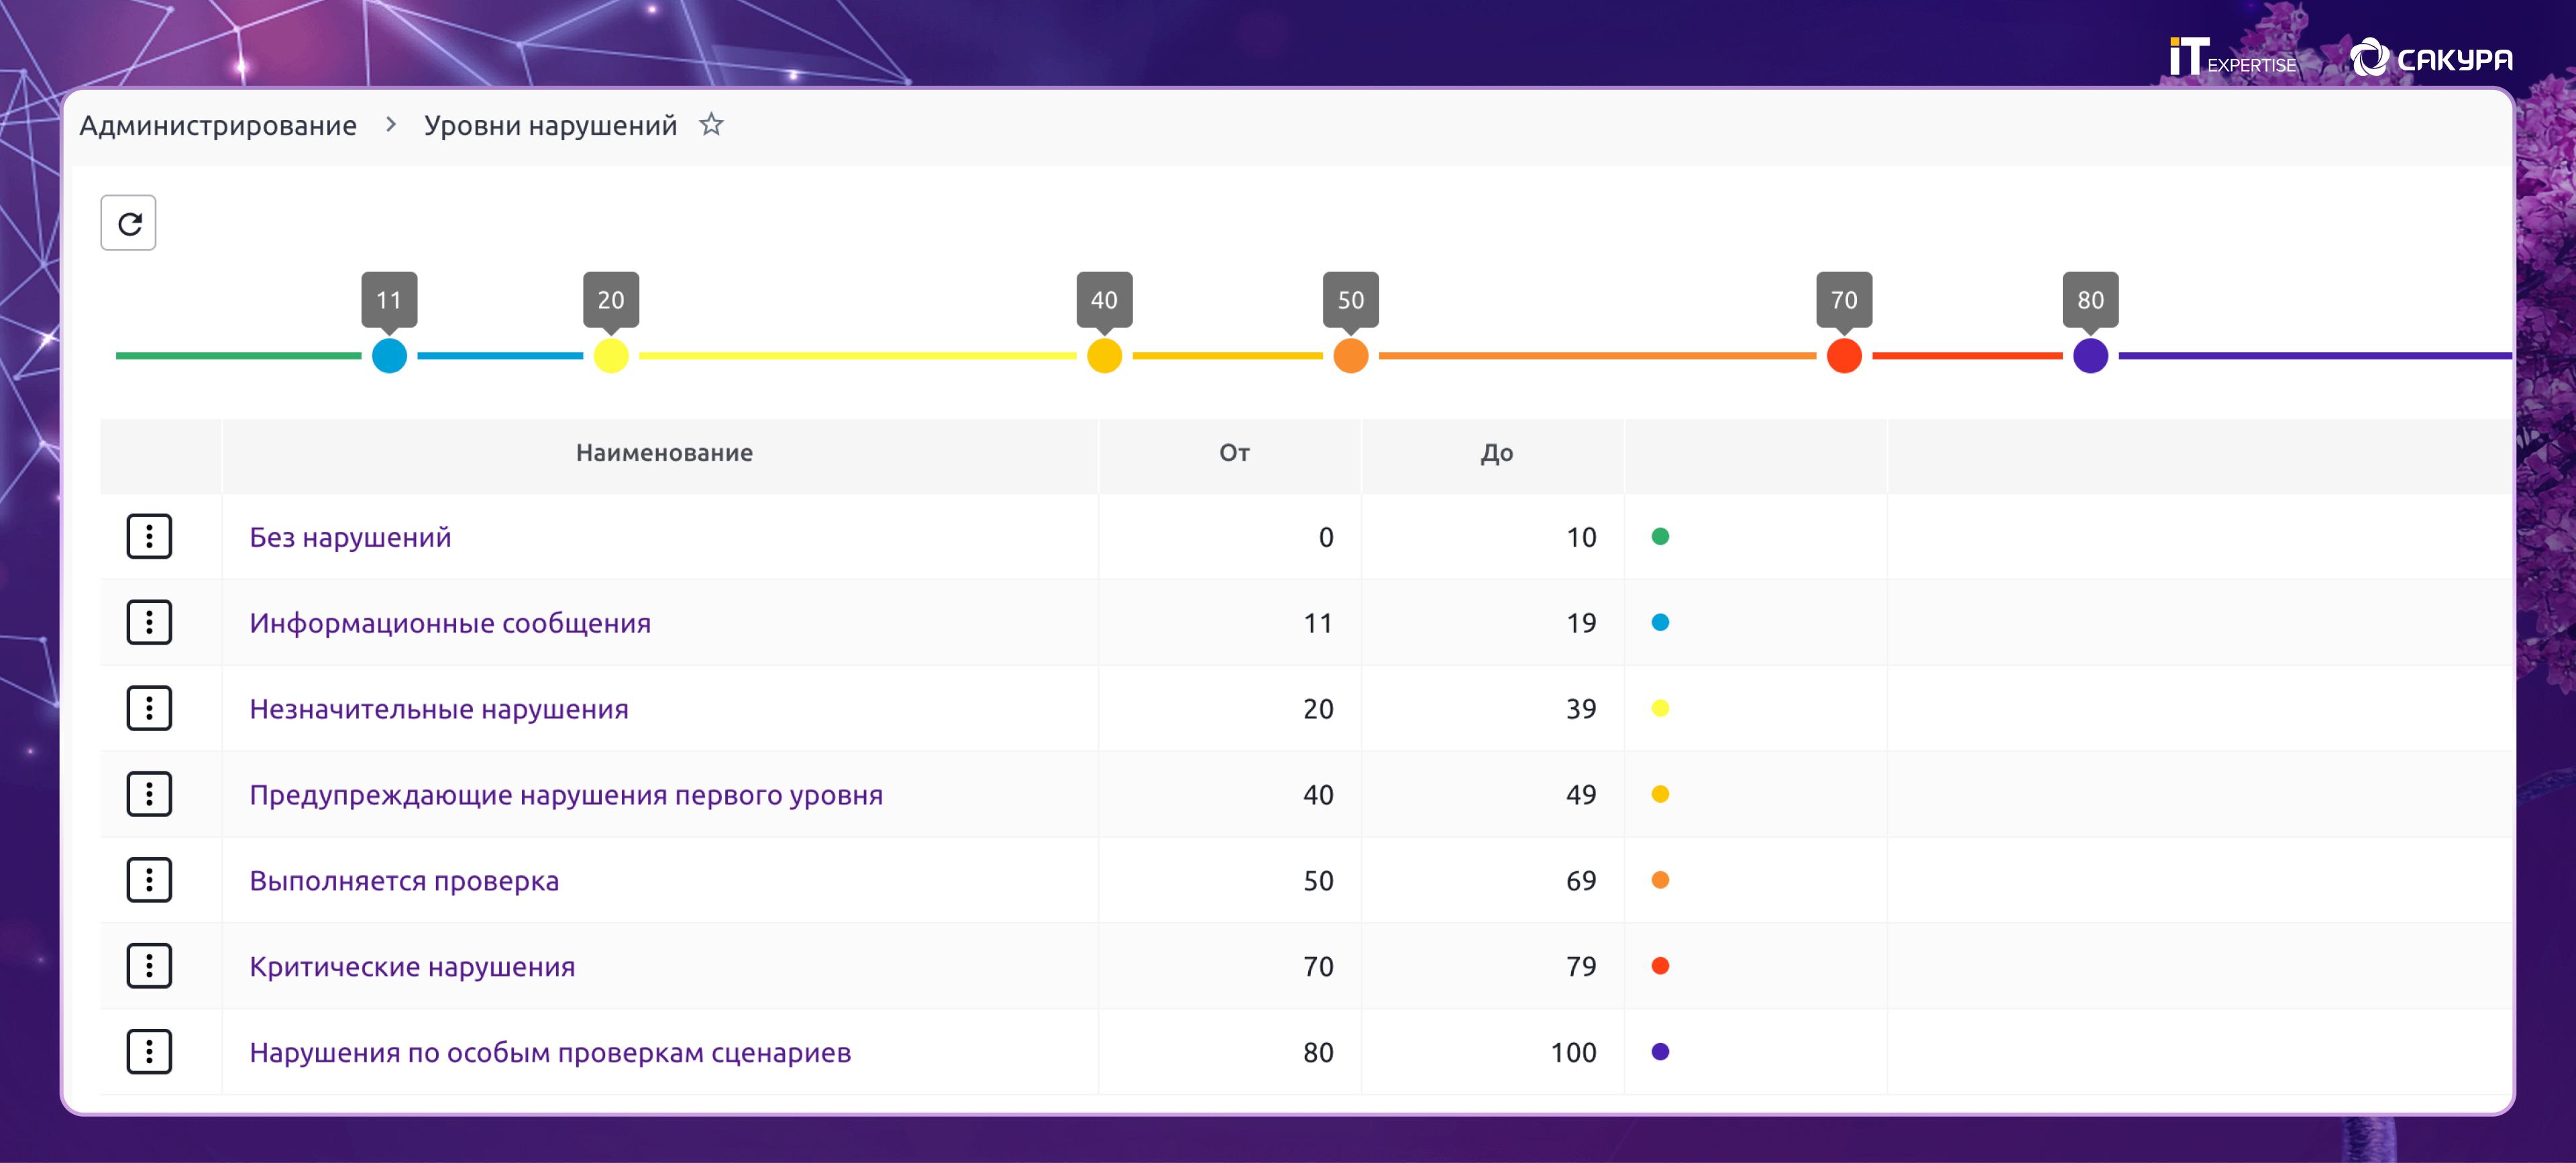The image size is (2576, 1163).
Task: Open the Без нарушений level link
Action: [x=350, y=538]
